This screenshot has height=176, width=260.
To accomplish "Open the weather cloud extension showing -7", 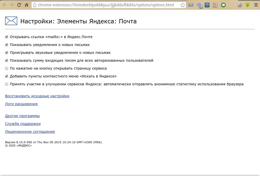I will tap(199, 6).
